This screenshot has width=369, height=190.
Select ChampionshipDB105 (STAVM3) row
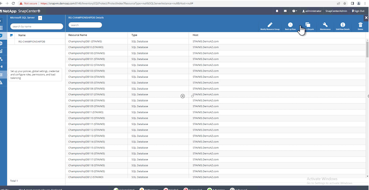(x=215, y=83)
